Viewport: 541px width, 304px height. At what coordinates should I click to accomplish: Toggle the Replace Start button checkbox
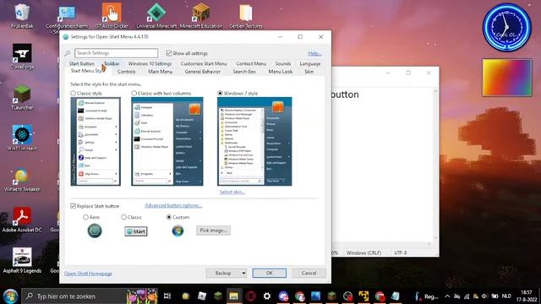point(73,206)
